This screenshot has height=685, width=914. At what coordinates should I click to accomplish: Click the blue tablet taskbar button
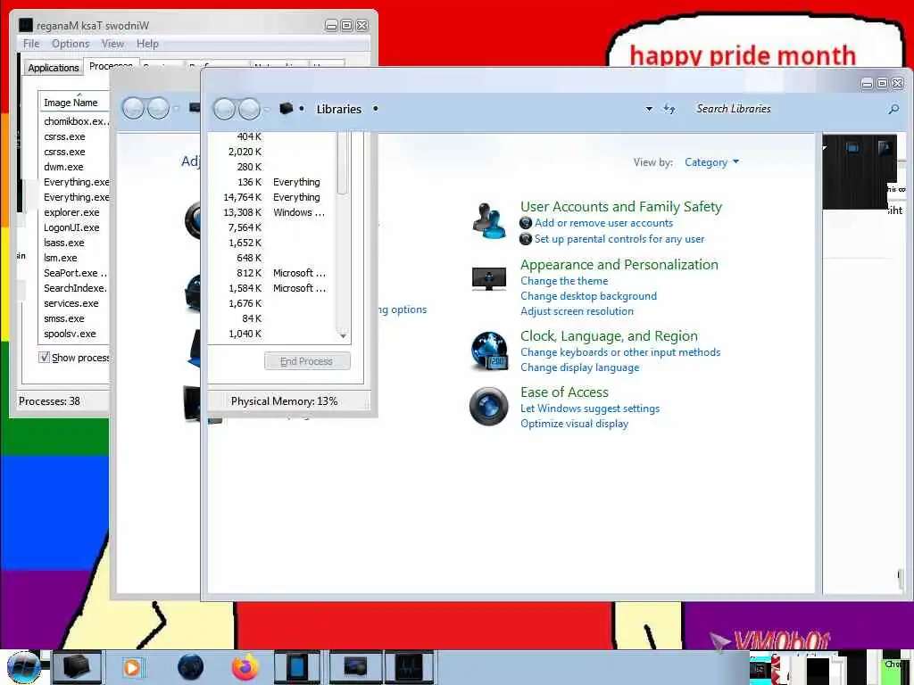[x=297, y=667]
